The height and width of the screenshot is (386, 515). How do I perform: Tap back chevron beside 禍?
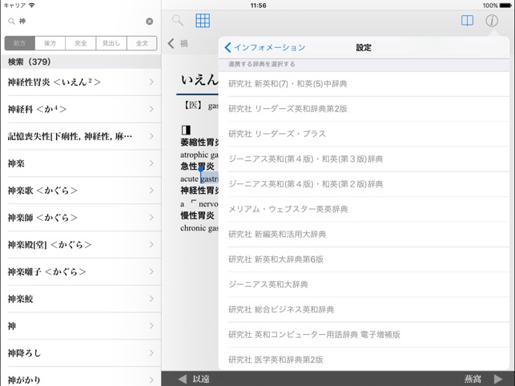[x=171, y=43]
